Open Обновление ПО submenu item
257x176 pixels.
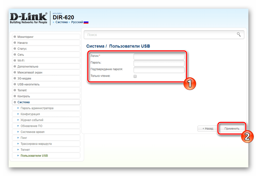[46, 126]
